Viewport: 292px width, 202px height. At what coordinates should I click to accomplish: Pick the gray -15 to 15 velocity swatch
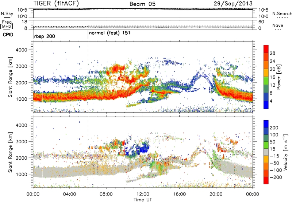(x=266, y=152)
